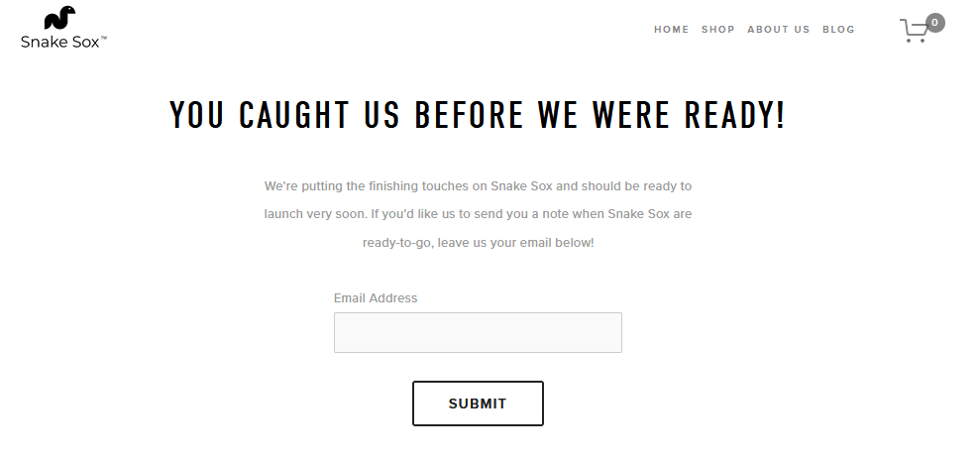Navigate to About Us
980x461 pixels.
(779, 30)
